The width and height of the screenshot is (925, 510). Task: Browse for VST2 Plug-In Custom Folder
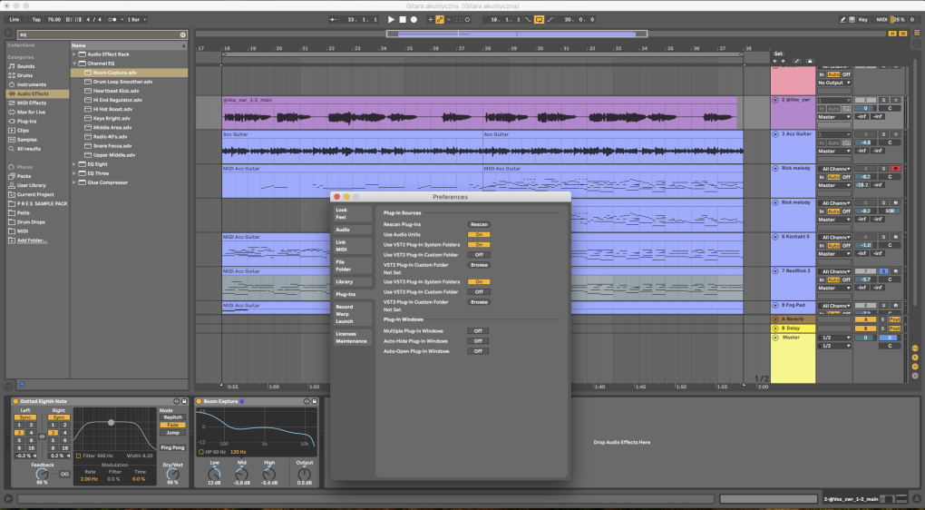click(479, 265)
